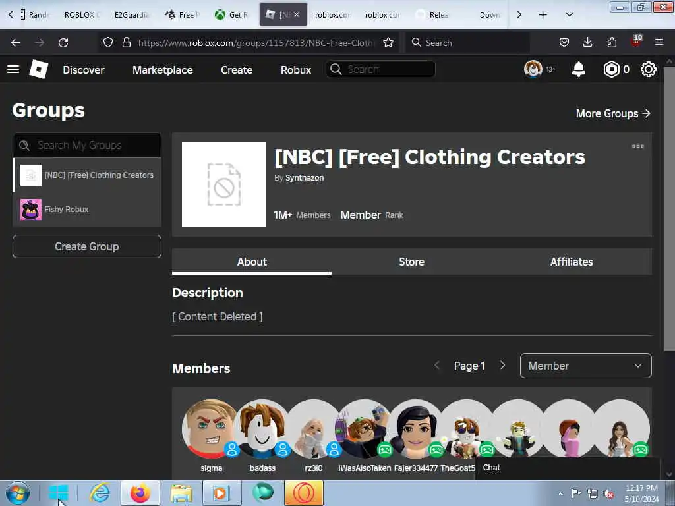Open member rz3i0's avatar

(x=313, y=428)
